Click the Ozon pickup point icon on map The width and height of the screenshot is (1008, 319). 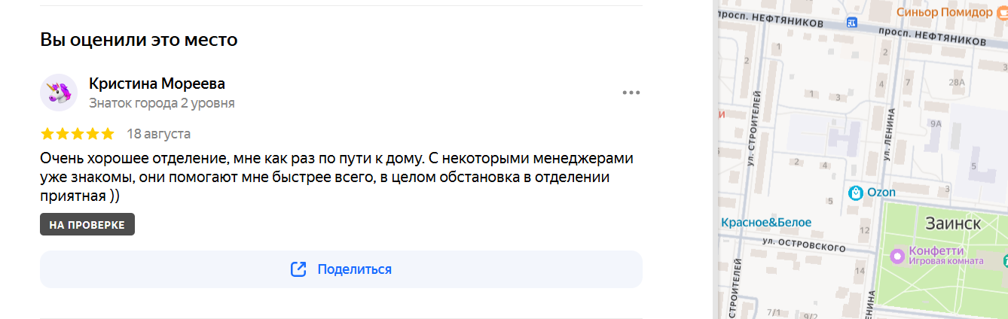(x=855, y=193)
